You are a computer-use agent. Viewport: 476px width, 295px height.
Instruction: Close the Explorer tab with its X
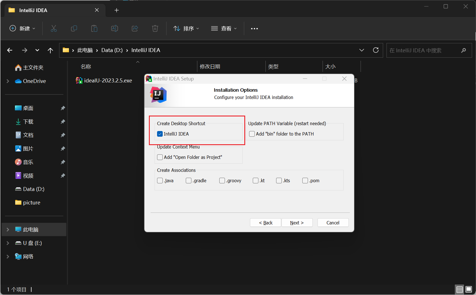97,10
